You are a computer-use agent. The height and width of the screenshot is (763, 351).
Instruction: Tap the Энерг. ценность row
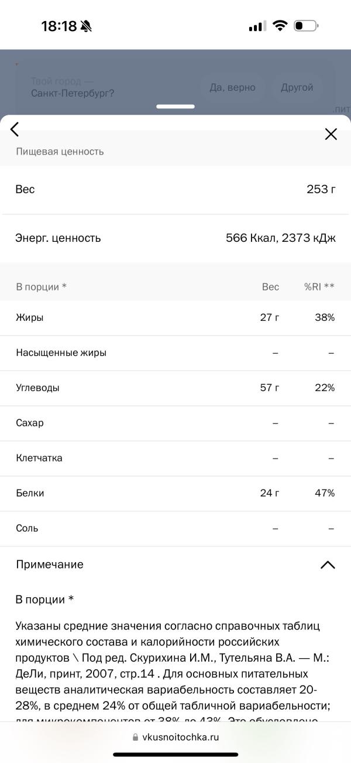pyautogui.click(x=175, y=238)
